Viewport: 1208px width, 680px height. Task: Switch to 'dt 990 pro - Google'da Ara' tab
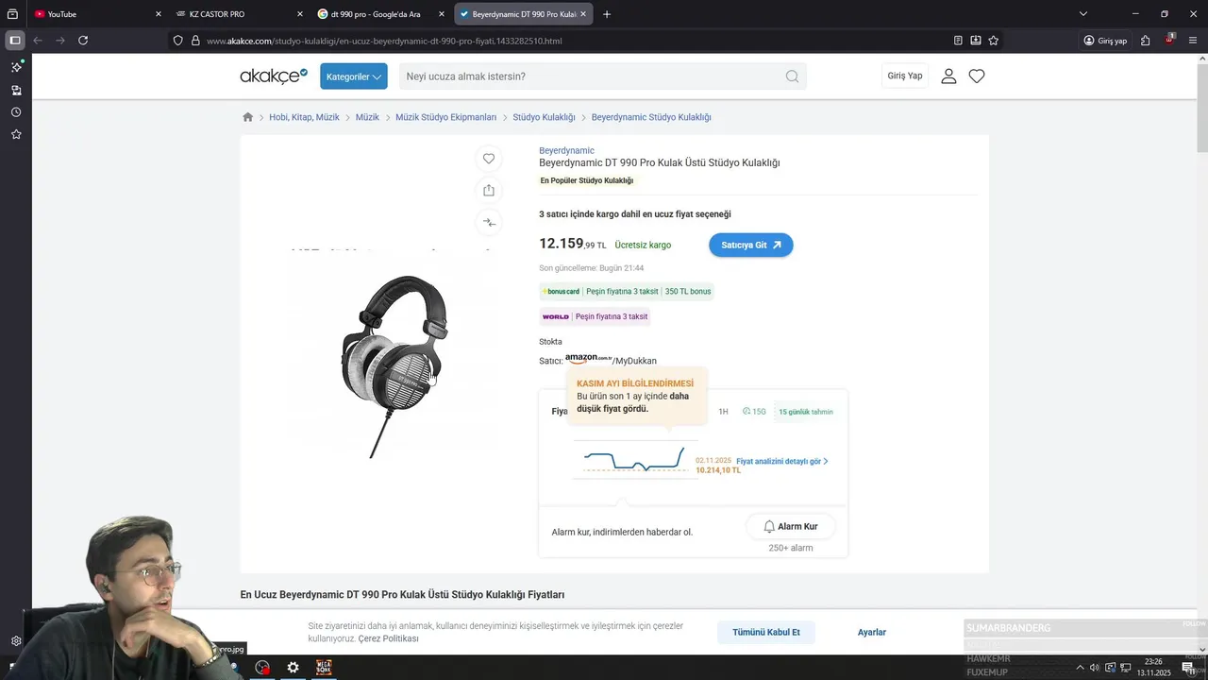pyautogui.click(x=376, y=14)
